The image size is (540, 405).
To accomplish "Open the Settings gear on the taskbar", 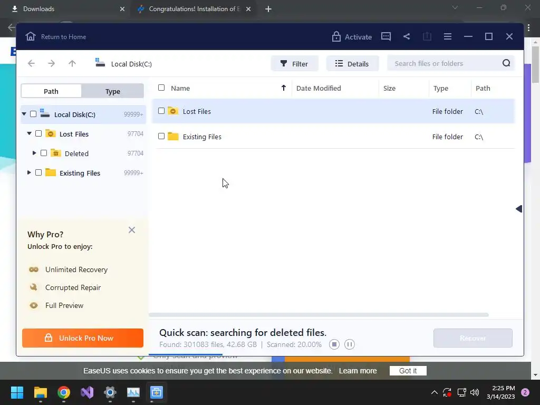I will (x=110, y=392).
